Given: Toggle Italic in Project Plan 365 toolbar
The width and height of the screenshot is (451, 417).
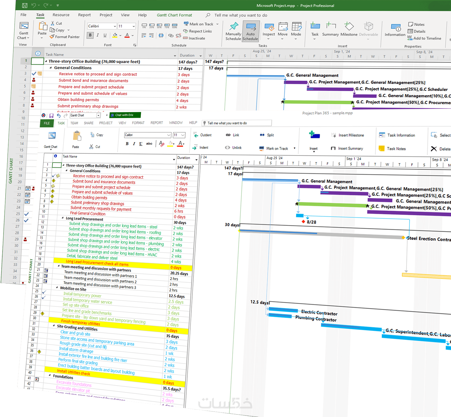Looking at the screenshot, I should 134,144.
